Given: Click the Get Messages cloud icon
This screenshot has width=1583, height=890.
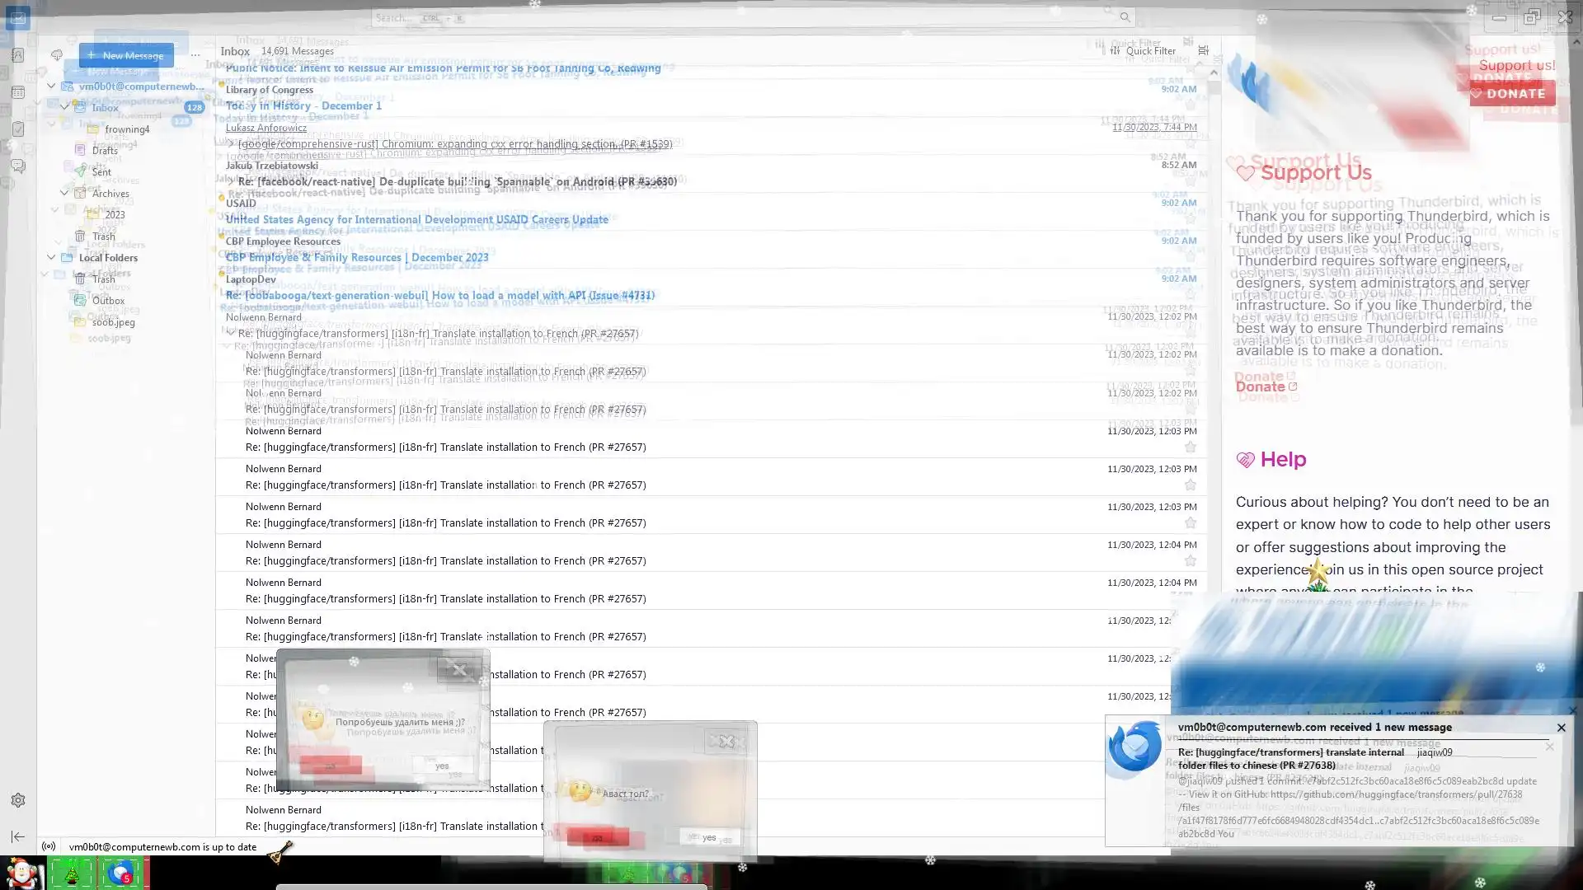Looking at the screenshot, I should click(x=56, y=55).
